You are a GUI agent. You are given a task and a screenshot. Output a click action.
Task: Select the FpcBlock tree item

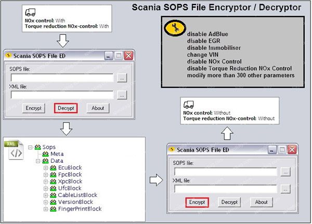click(x=70, y=175)
